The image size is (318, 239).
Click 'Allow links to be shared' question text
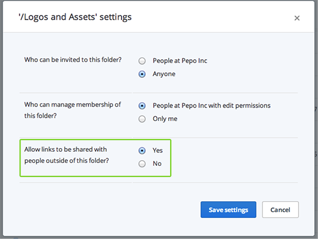[66, 155]
